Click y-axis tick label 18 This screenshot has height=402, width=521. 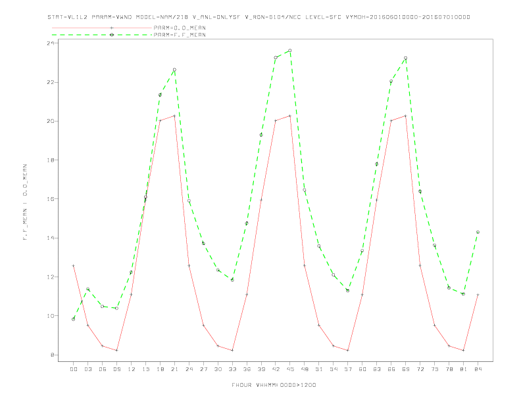pos(51,160)
